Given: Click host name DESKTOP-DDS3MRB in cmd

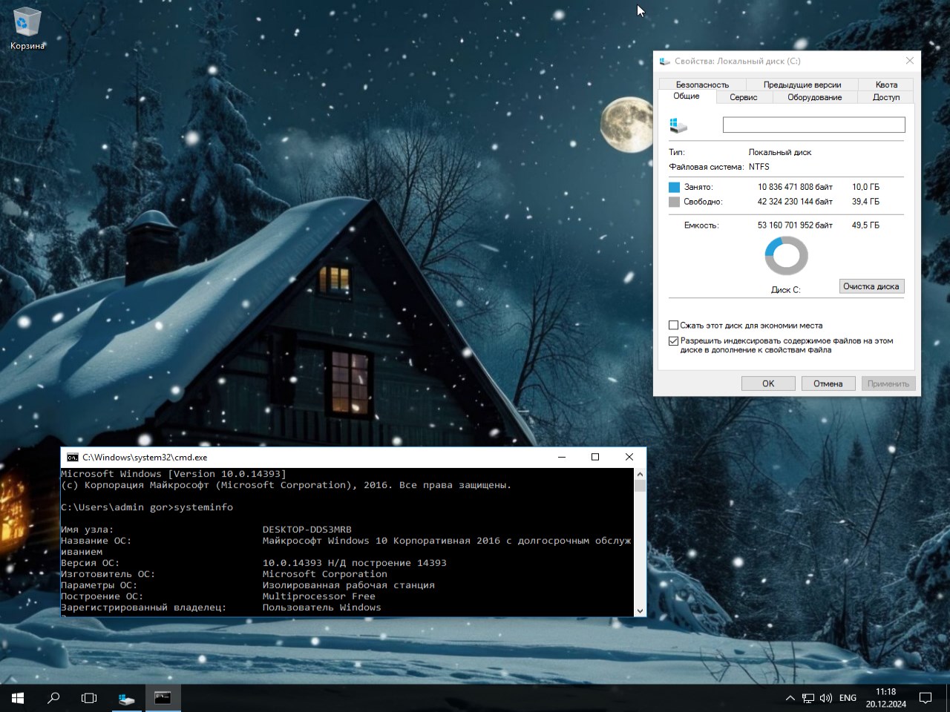Looking at the screenshot, I should 307,530.
